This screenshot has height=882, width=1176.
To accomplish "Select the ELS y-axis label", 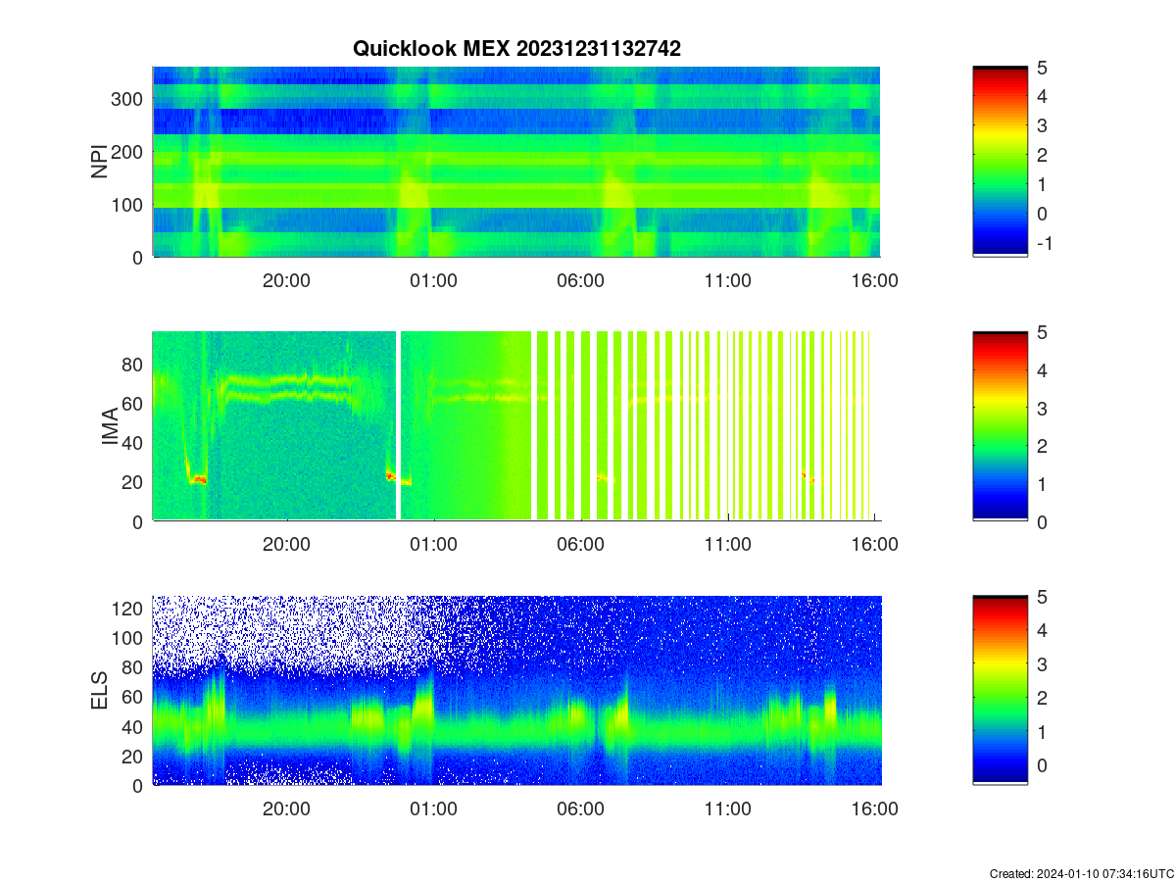I will click(99, 691).
